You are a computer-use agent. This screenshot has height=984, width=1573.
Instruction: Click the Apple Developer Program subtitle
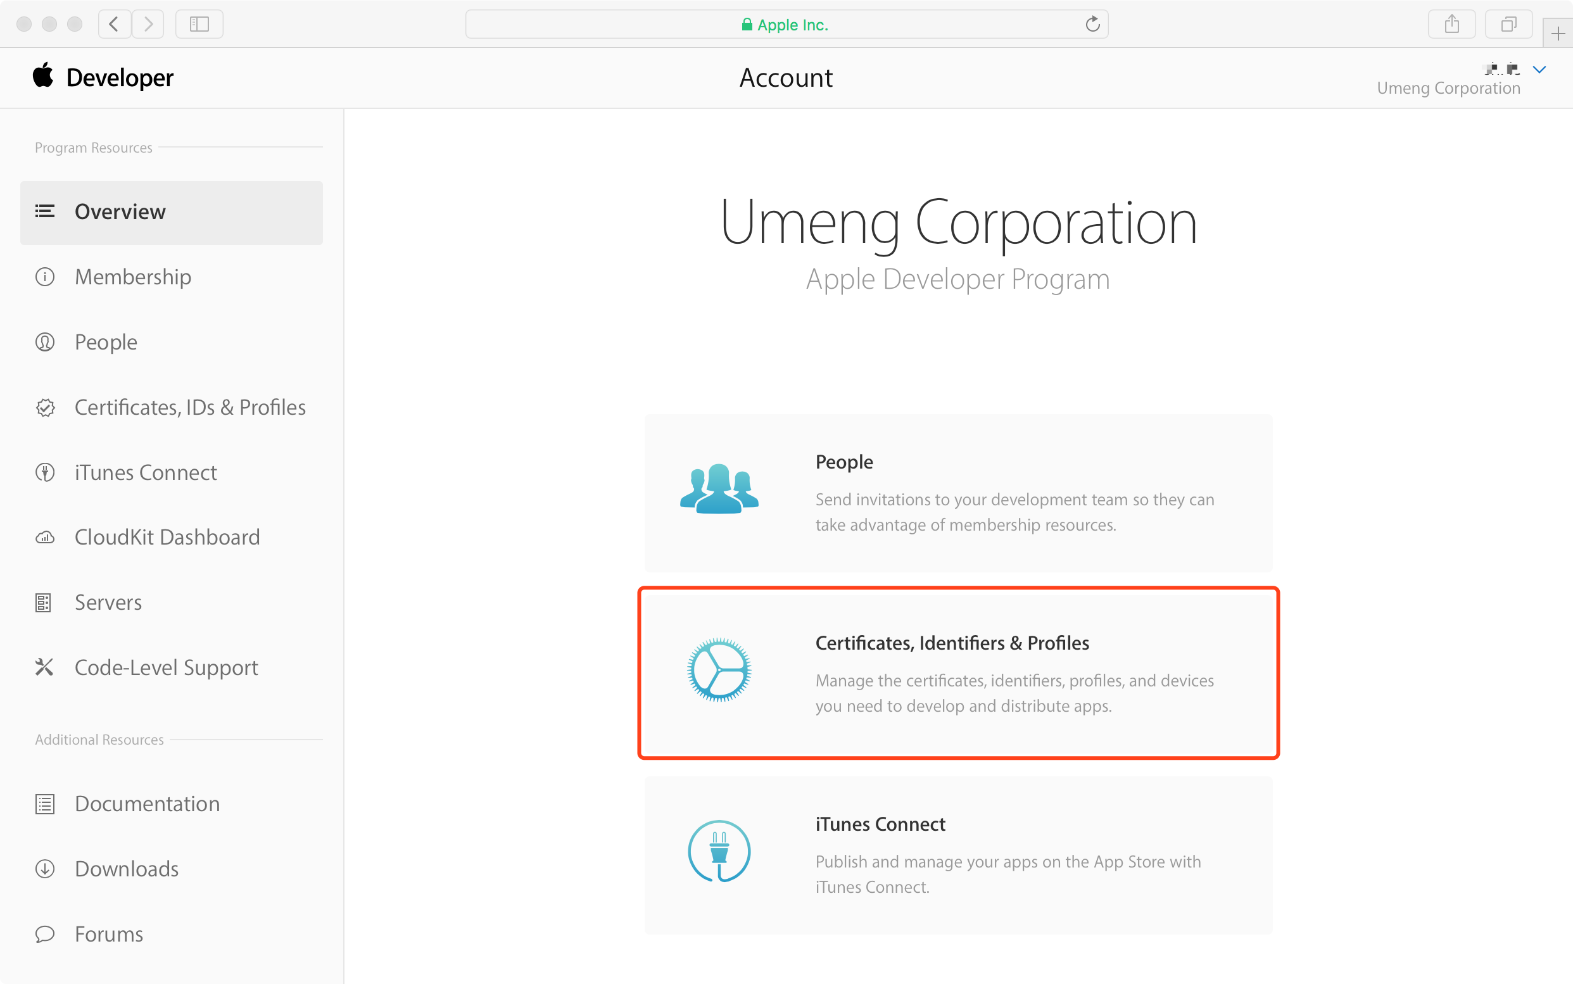click(x=958, y=280)
